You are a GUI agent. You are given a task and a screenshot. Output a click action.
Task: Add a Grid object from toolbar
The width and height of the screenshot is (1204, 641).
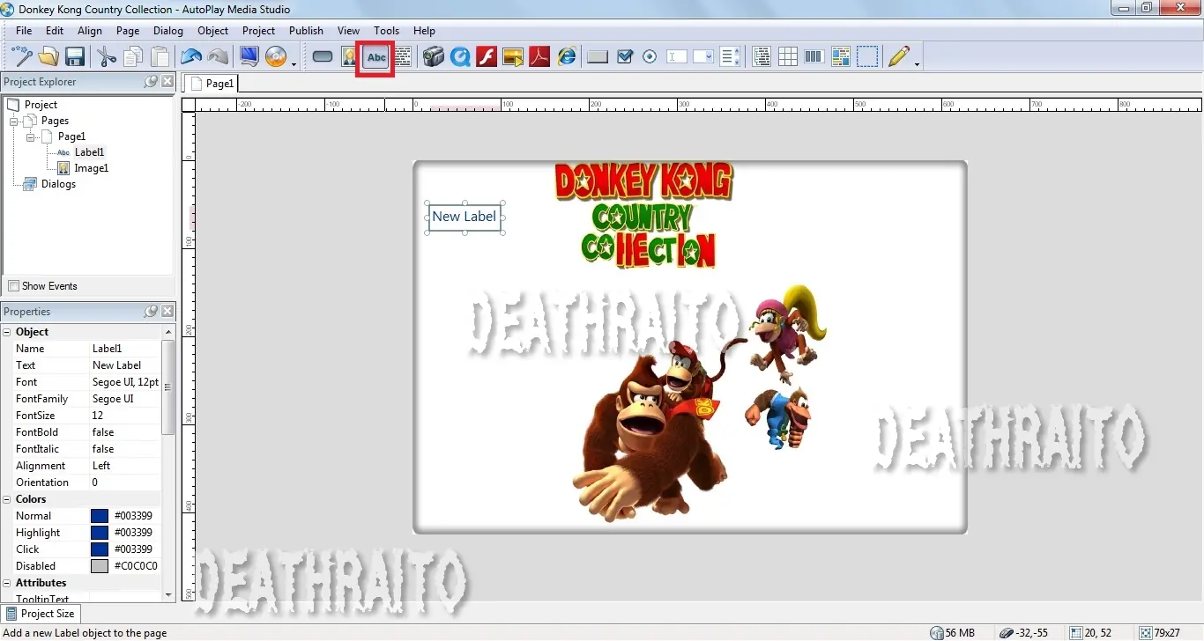[788, 57]
